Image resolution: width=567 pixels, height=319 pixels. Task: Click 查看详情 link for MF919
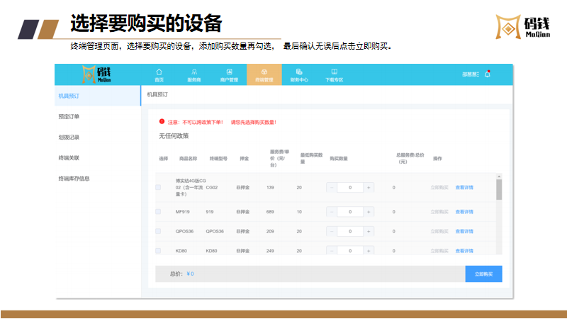tap(464, 211)
